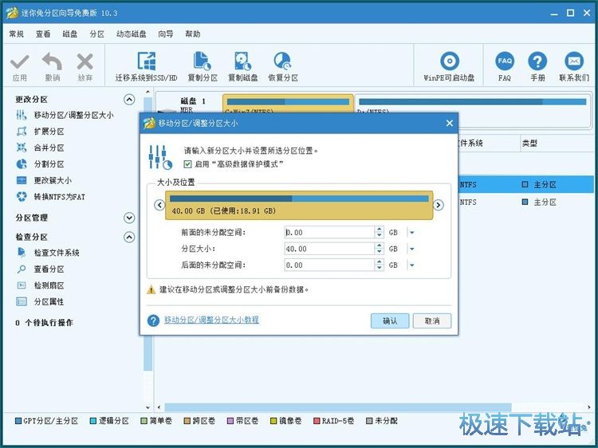This screenshot has height=448, width=598.
Task: Open the unit dropdown for 分区大小
Action: [411, 249]
